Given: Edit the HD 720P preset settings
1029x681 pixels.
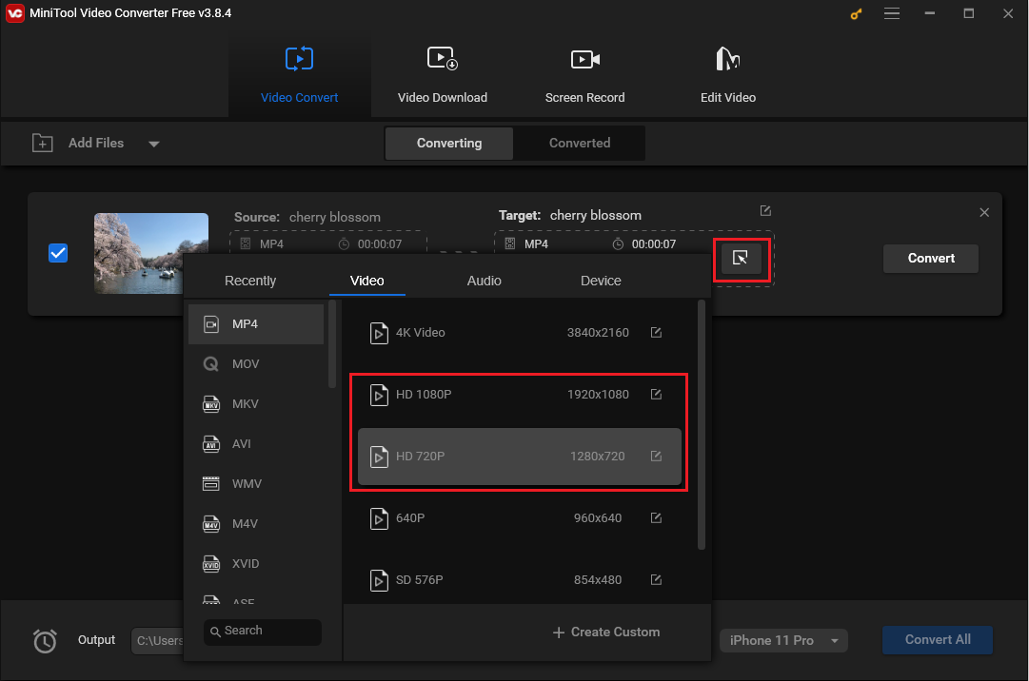Looking at the screenshot, I should (656, 457).
